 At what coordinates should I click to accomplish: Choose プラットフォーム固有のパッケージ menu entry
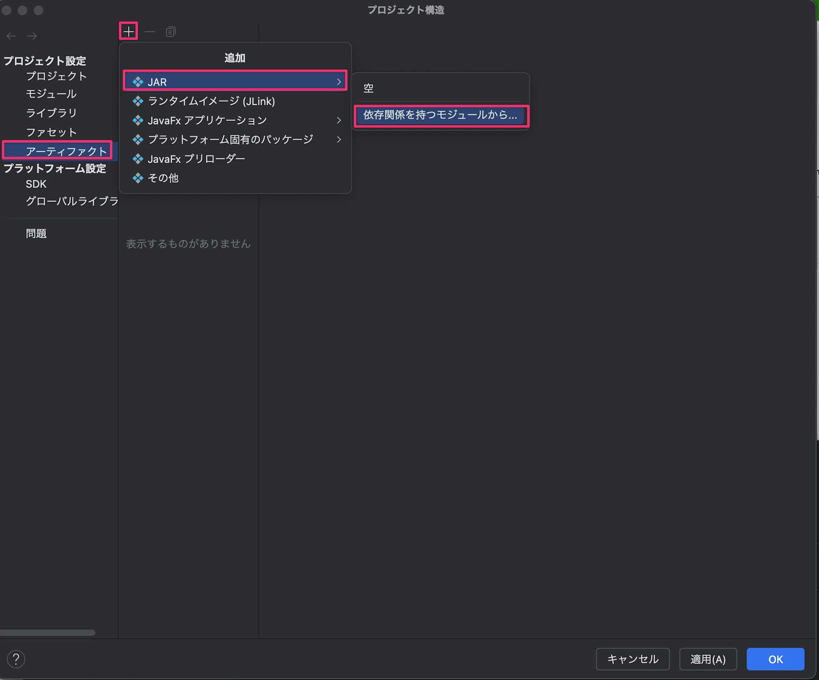[x=235, y=140]
